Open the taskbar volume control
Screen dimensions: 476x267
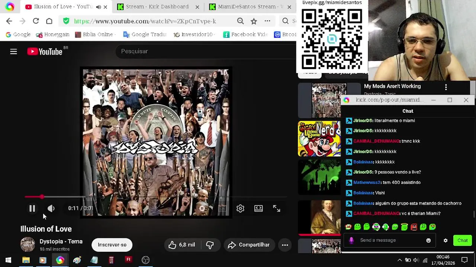click(x=416, y=260)
